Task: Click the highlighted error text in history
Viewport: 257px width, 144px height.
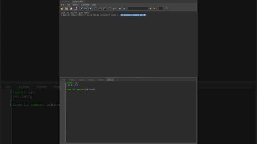Action: coord(133,15)
